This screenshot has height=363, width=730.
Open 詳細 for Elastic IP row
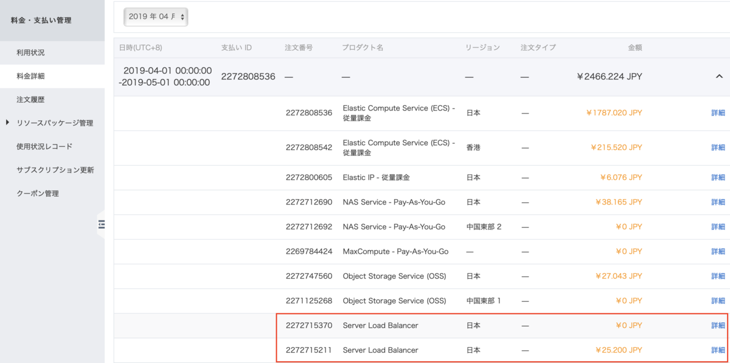point(718,177)
